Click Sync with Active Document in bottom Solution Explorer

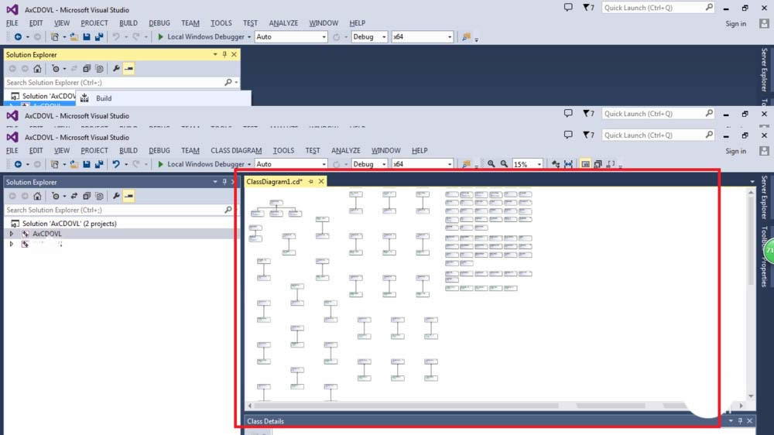point(74,196)
